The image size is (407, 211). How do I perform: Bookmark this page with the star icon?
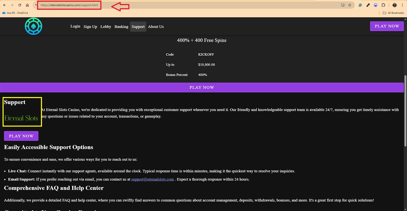pos(350,5)
